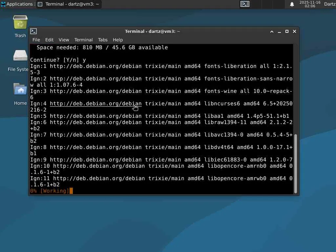The height and width of the screenshot is (252, 336).
Task: Click the 'Continue? [Y/n] y' prompt line
Action: pos(58,60)
